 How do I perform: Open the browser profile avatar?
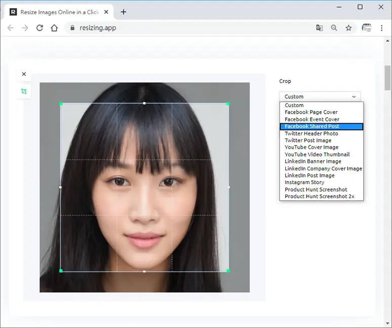[x=367, y=28]
